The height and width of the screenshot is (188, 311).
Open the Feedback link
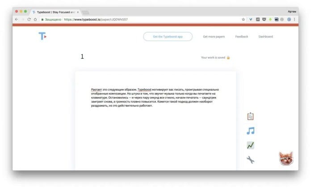pyautogui.click(x=242, y=37)
